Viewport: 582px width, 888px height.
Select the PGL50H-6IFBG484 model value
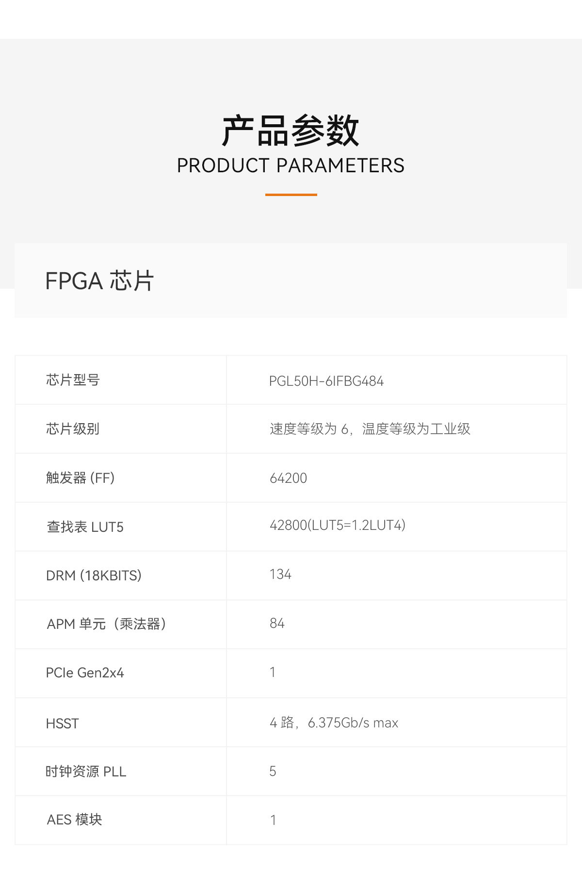click(326, 381)
